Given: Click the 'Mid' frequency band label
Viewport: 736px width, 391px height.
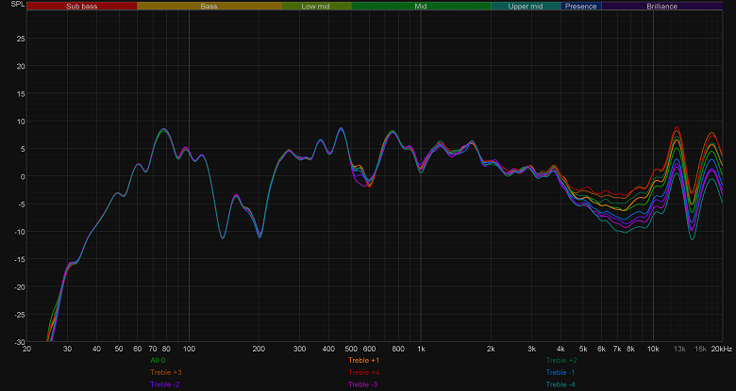Looking at the screenshot, I should 421,6.
